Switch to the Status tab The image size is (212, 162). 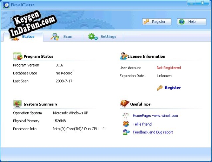[x=23, y=37]
